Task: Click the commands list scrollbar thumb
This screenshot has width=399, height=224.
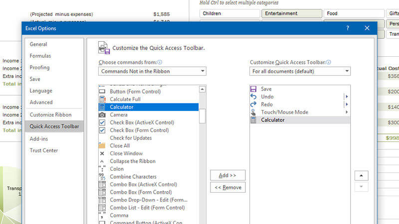Action: coord(202,116)
